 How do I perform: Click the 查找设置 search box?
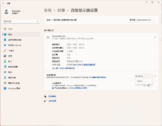21,21
